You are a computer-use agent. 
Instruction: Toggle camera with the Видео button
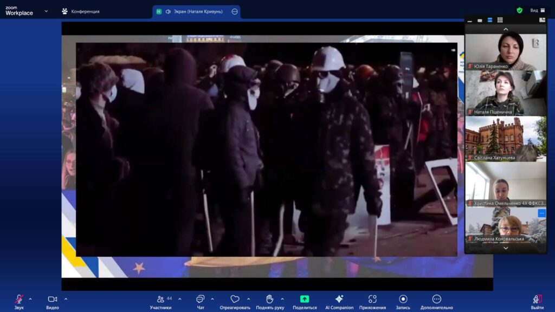click(53, 299)
